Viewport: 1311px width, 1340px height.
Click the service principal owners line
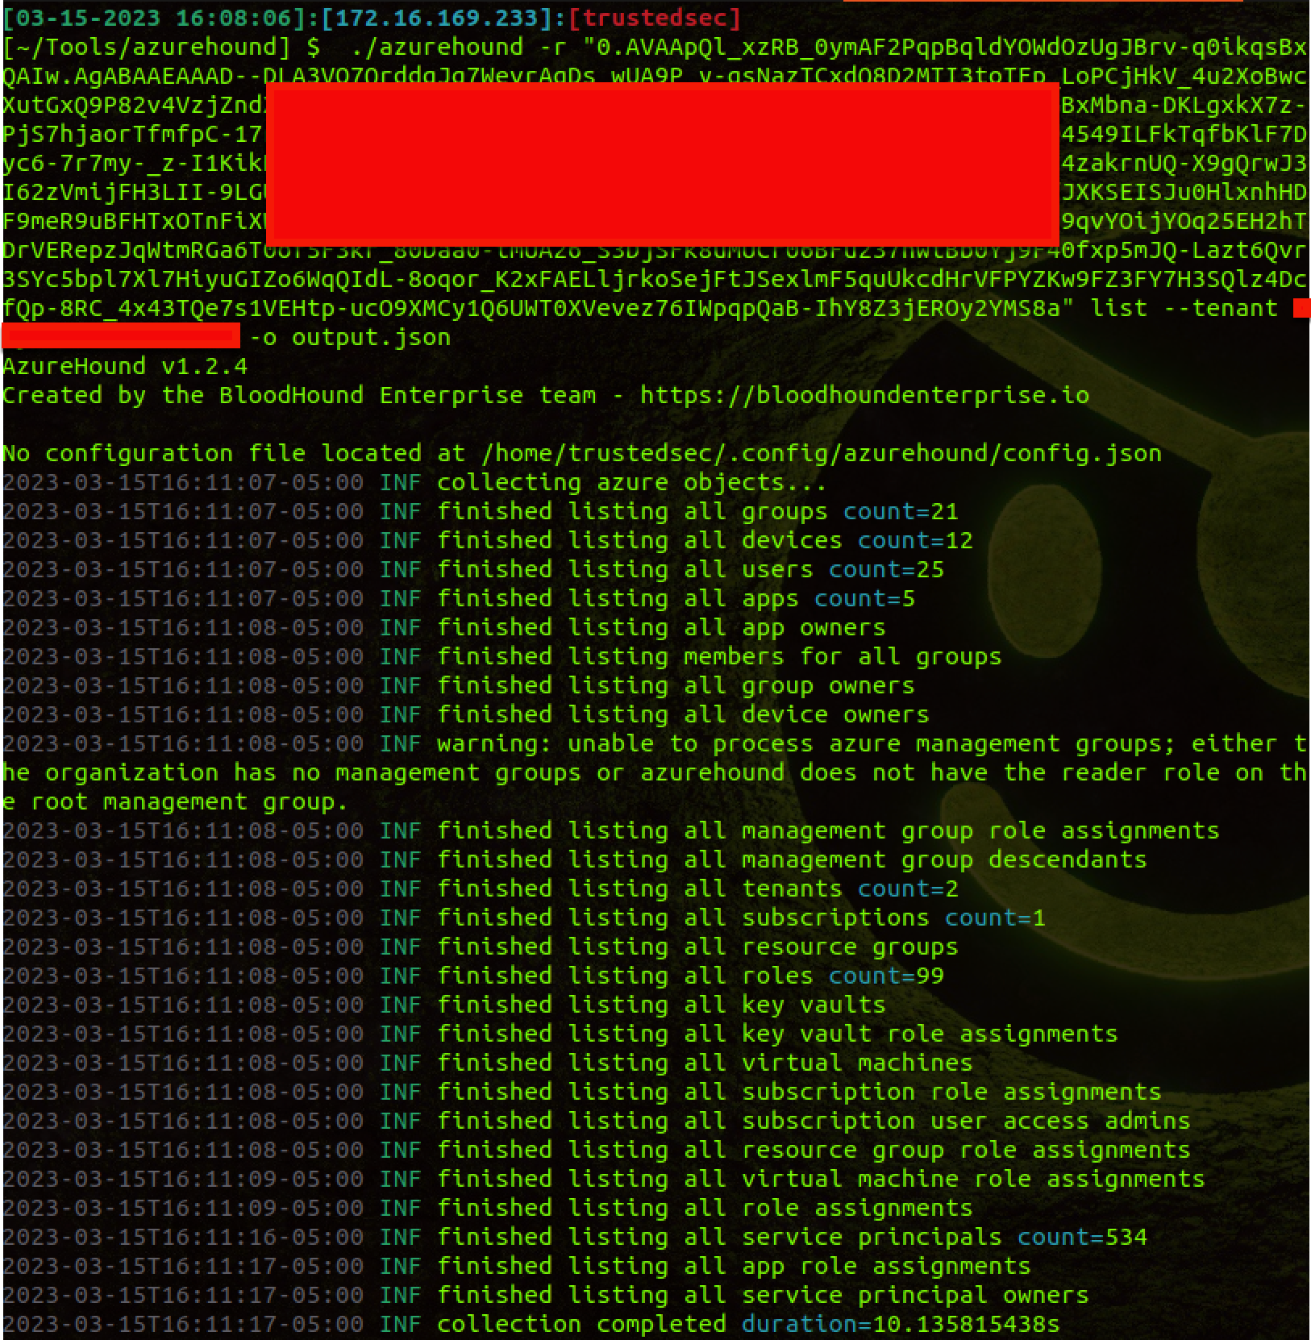coord(763,1295)
